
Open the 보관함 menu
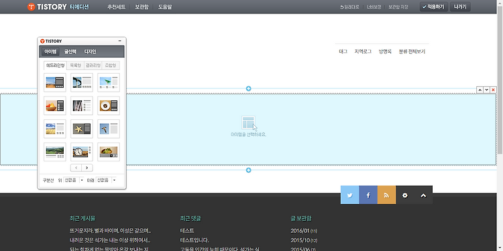point(142,7)
